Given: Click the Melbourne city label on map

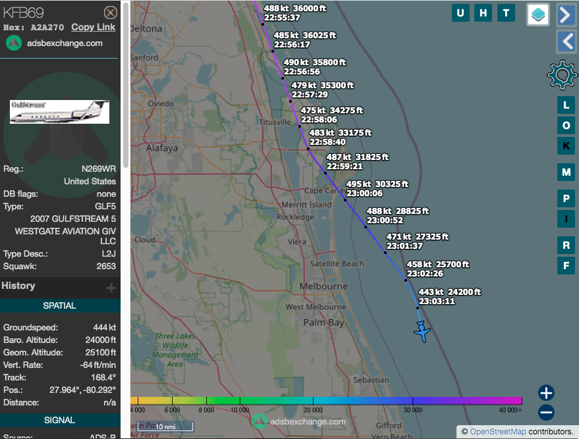Looking at the screenshot, I should pyautogui.click(x=323, y=286).
